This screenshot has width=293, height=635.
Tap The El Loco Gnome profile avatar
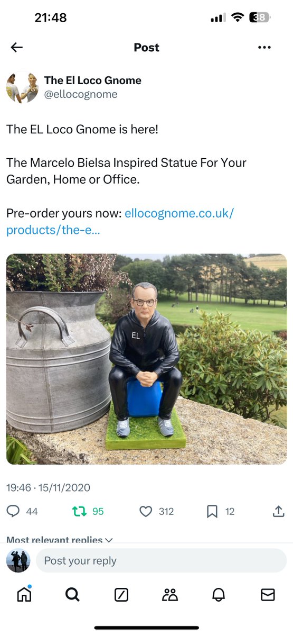pyautogui.click(x=22, y=87)
